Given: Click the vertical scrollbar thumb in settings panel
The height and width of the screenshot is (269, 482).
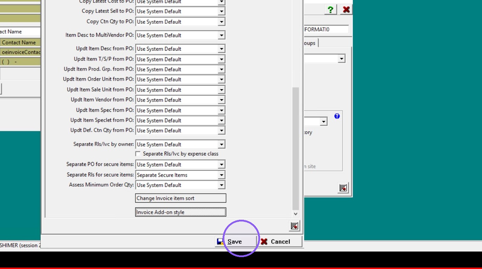Looking at the screenshot, I should click(295, 148).
